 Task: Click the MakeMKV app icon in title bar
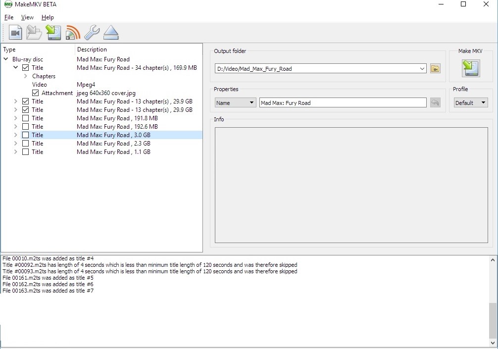8,4
